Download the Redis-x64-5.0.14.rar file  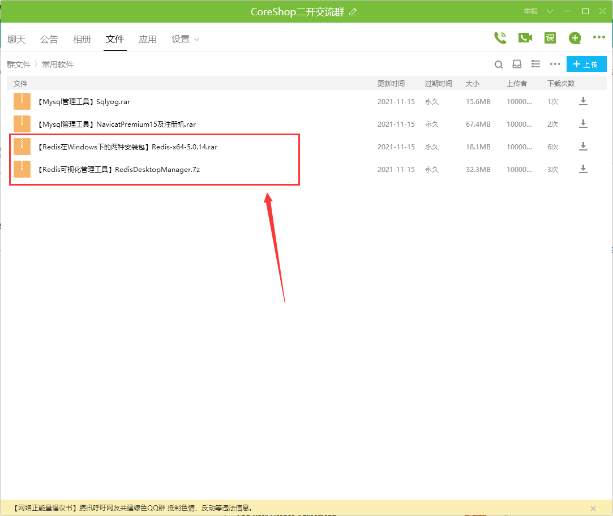click(x=583, y=147)
